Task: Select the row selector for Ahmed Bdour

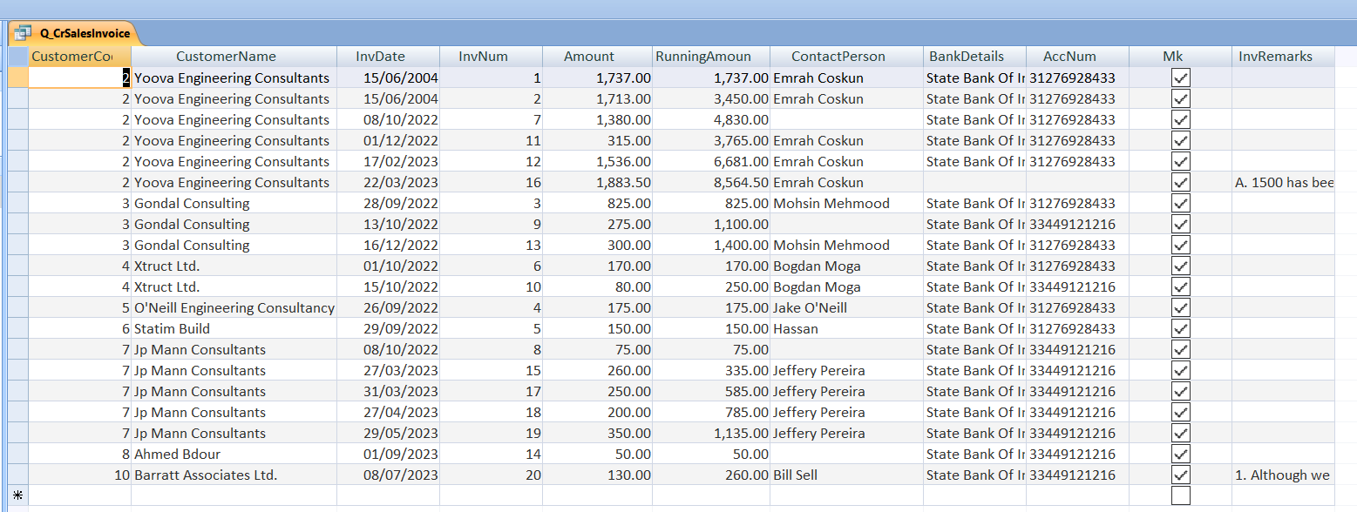Action: (18, 455)
